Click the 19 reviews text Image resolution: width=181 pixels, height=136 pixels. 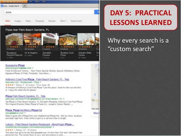click(x=11, y=49)
